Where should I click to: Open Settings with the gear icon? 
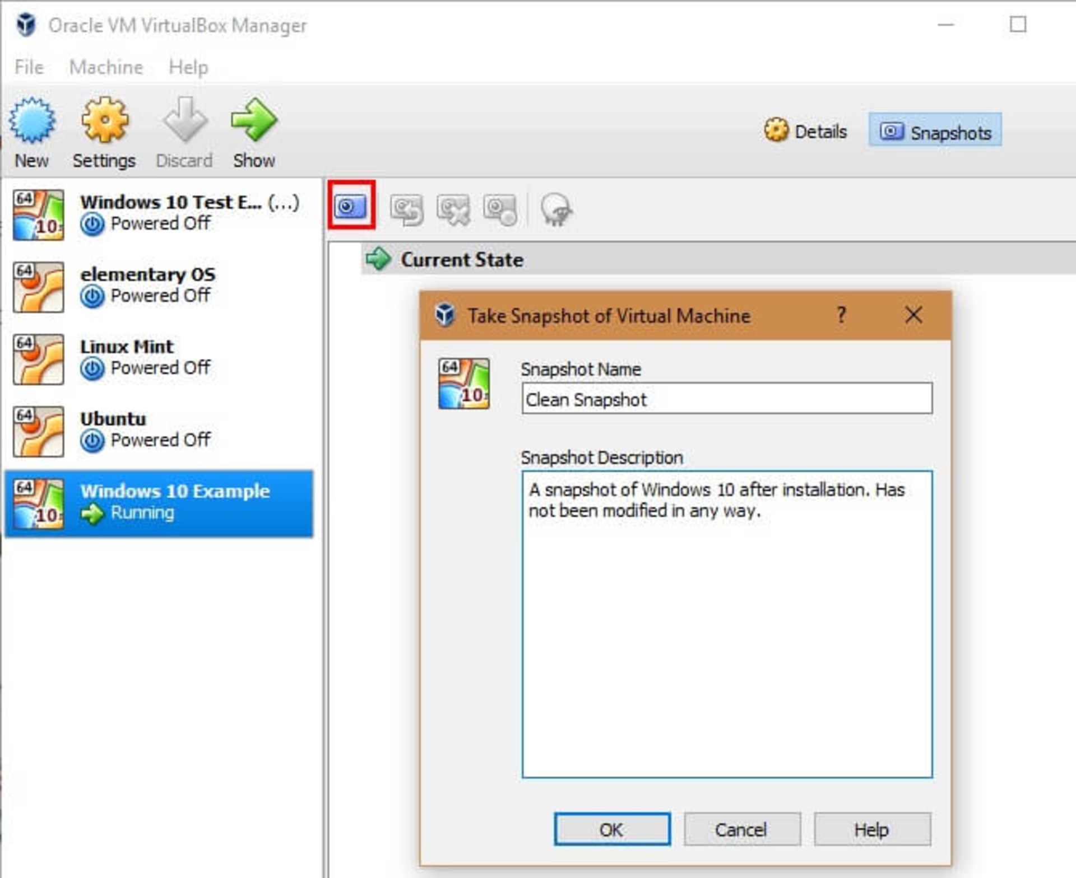[x=105, y=120]
